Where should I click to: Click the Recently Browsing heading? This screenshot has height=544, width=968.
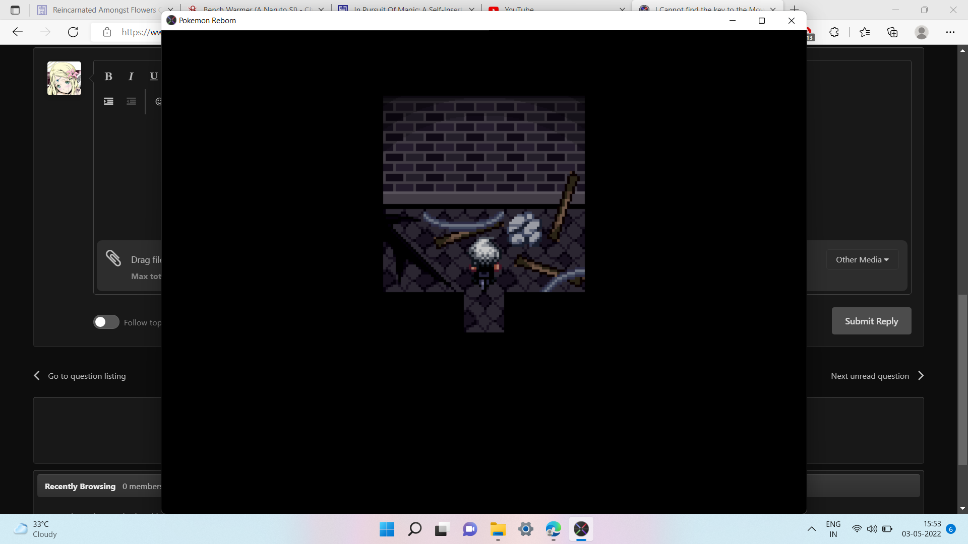point(80,487)
